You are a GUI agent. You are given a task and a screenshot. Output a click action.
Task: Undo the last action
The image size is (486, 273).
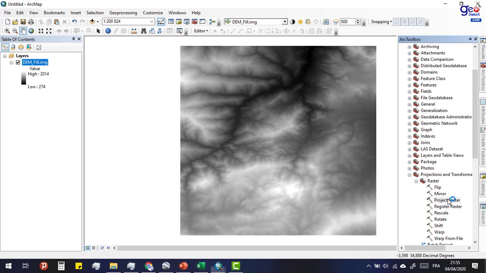coord(74,22)
